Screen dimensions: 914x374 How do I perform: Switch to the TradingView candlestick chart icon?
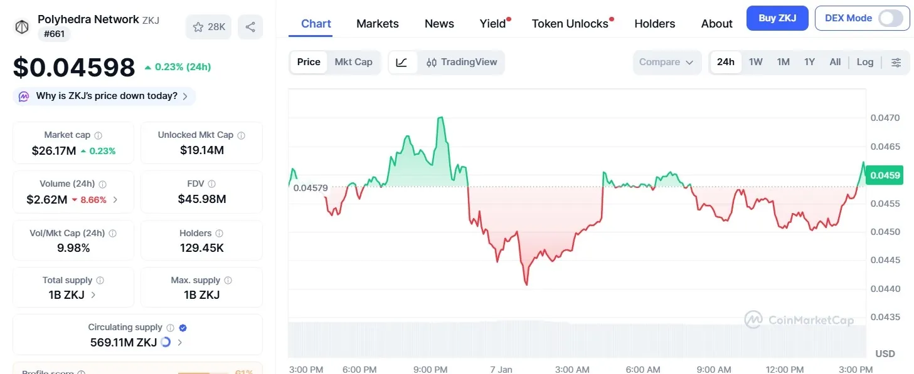pos(432,62)
